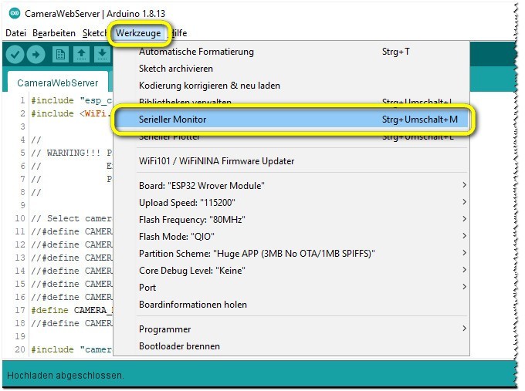This screenshot has height=391, width=525.
Task: Expand Core Debug Level: "Keine" submenu
Action: click(x=291, y=271)
